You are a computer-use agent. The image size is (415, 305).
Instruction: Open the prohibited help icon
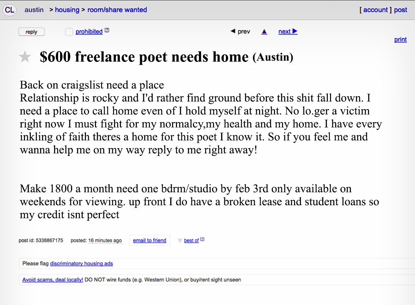[107, 29]
